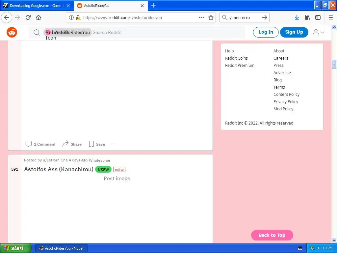Viewport: 337px width, 253px height.
Task: Click the vertical scrollbar thumb
Action: click(334, 64)
